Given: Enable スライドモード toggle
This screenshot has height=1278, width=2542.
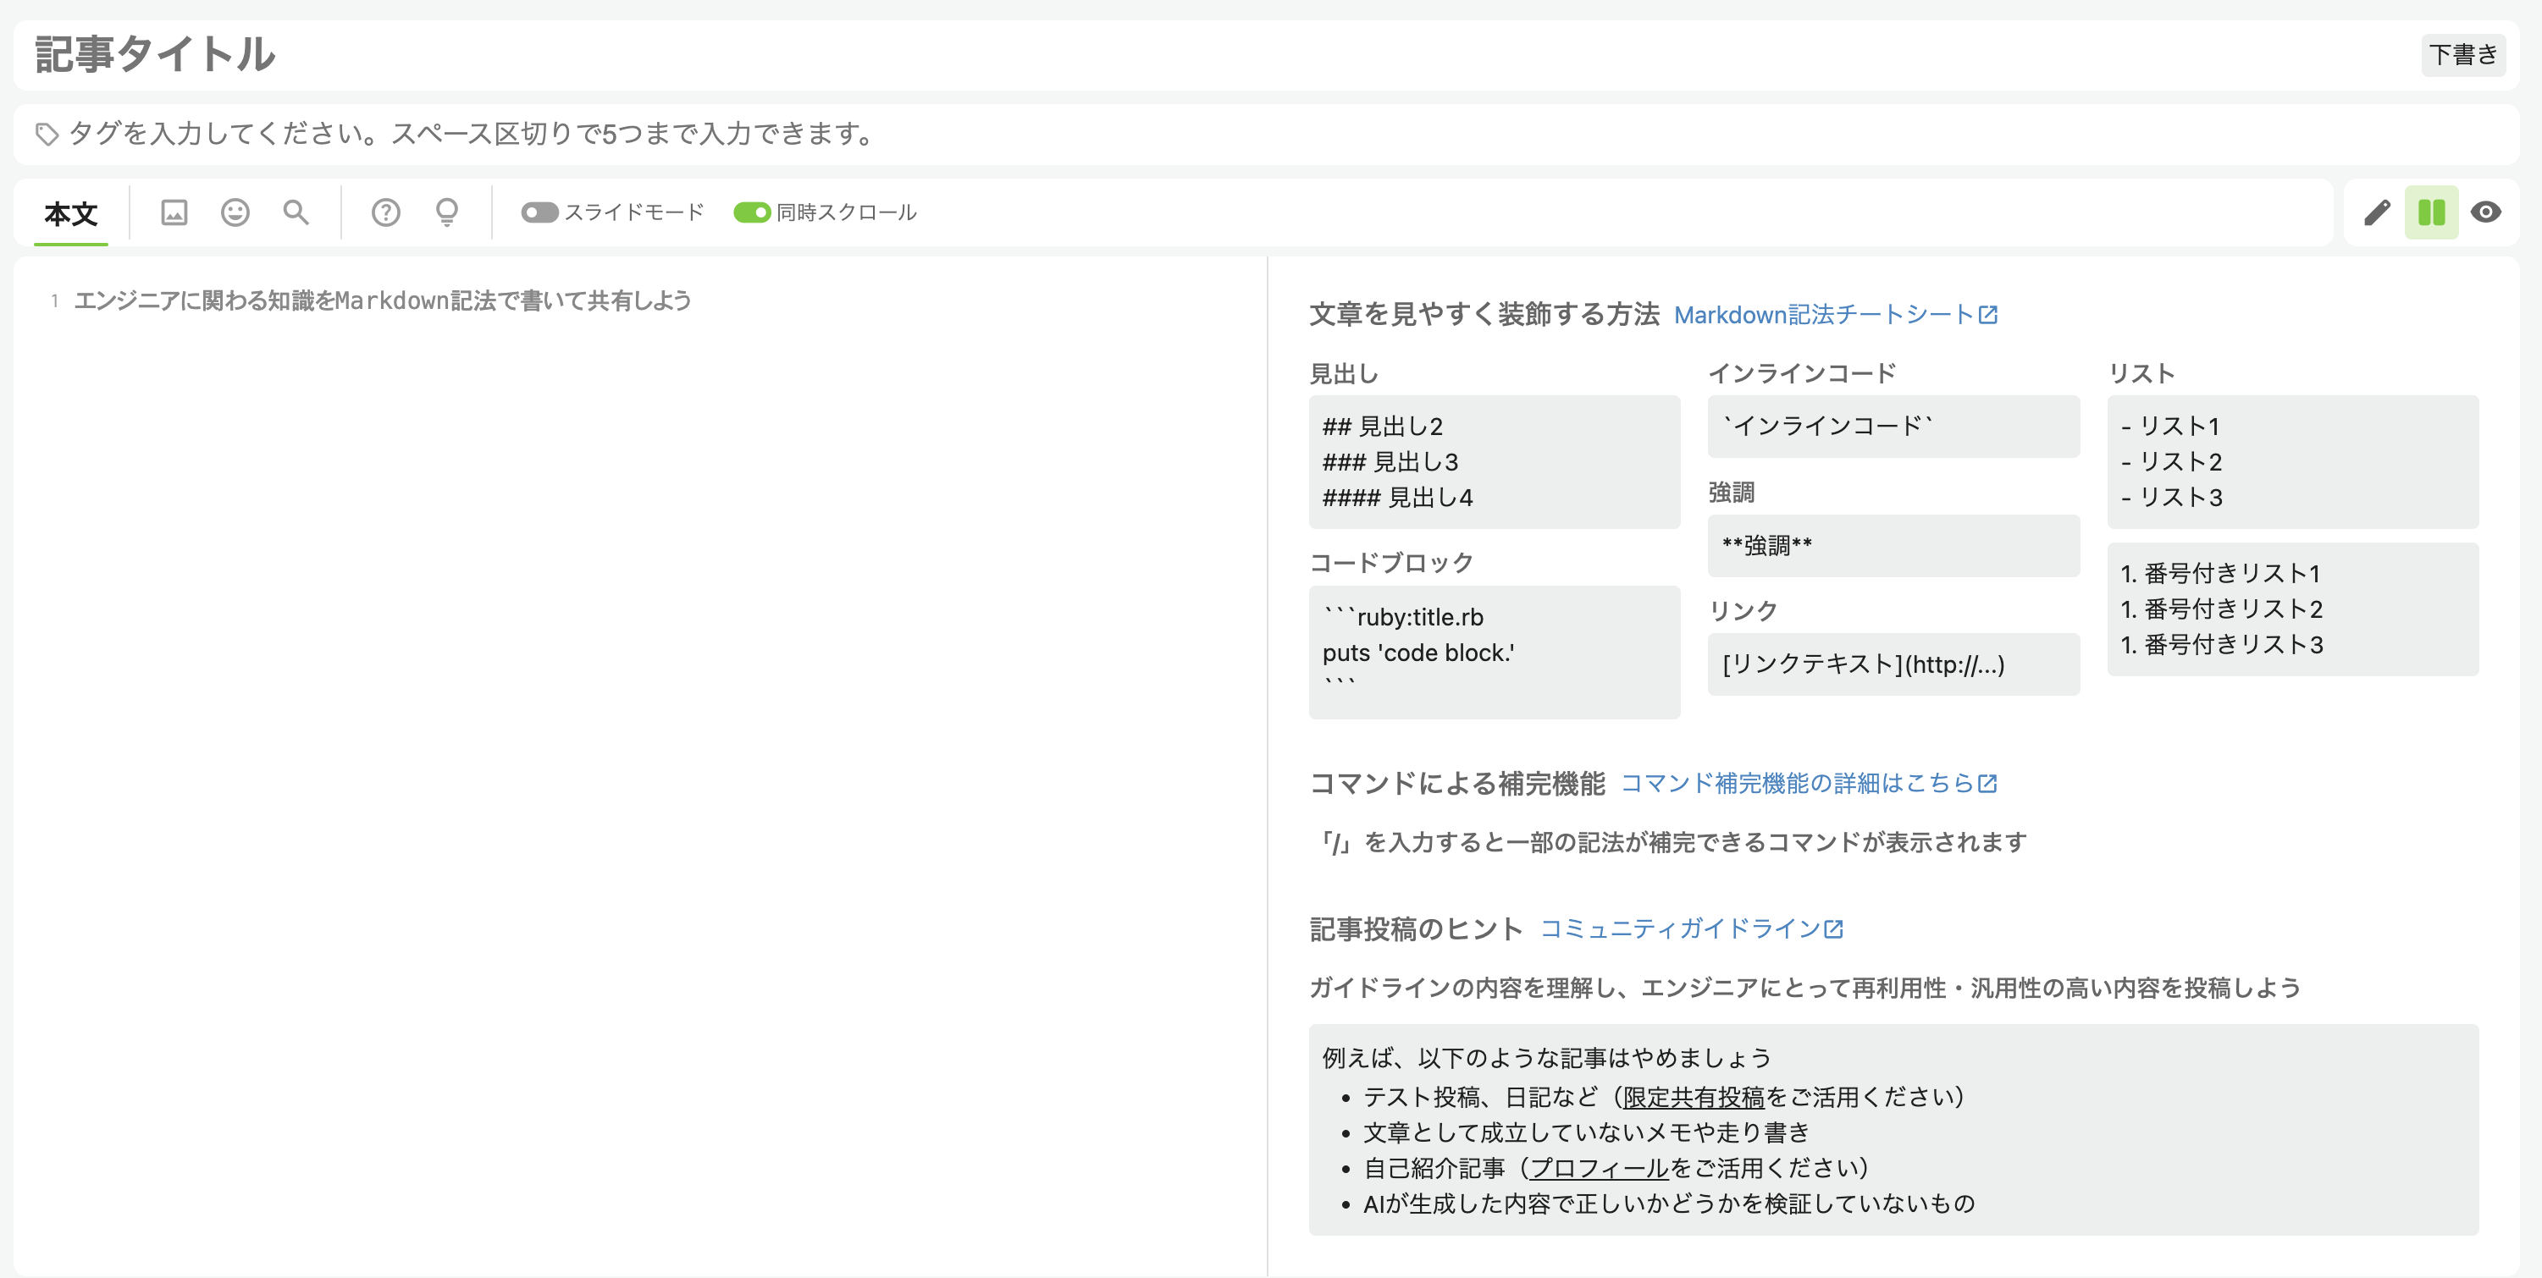Looking at the screenshot, I should click(x=542, y=211).
